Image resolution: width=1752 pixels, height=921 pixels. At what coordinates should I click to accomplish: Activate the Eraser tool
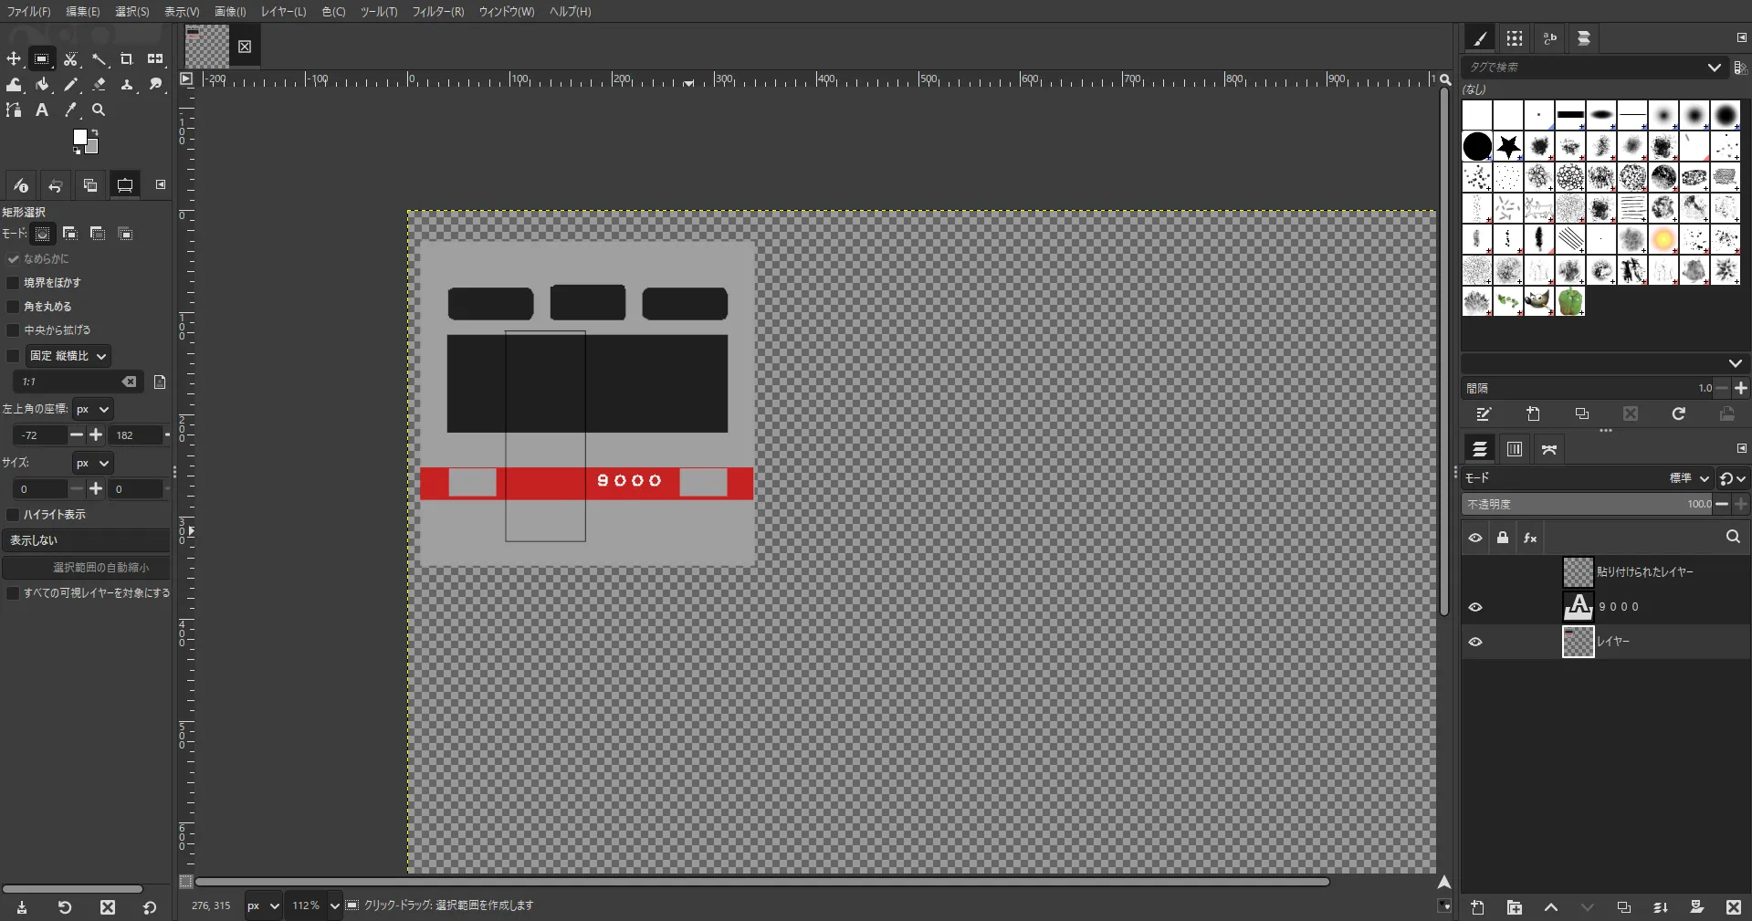click(x=100, y=85)
